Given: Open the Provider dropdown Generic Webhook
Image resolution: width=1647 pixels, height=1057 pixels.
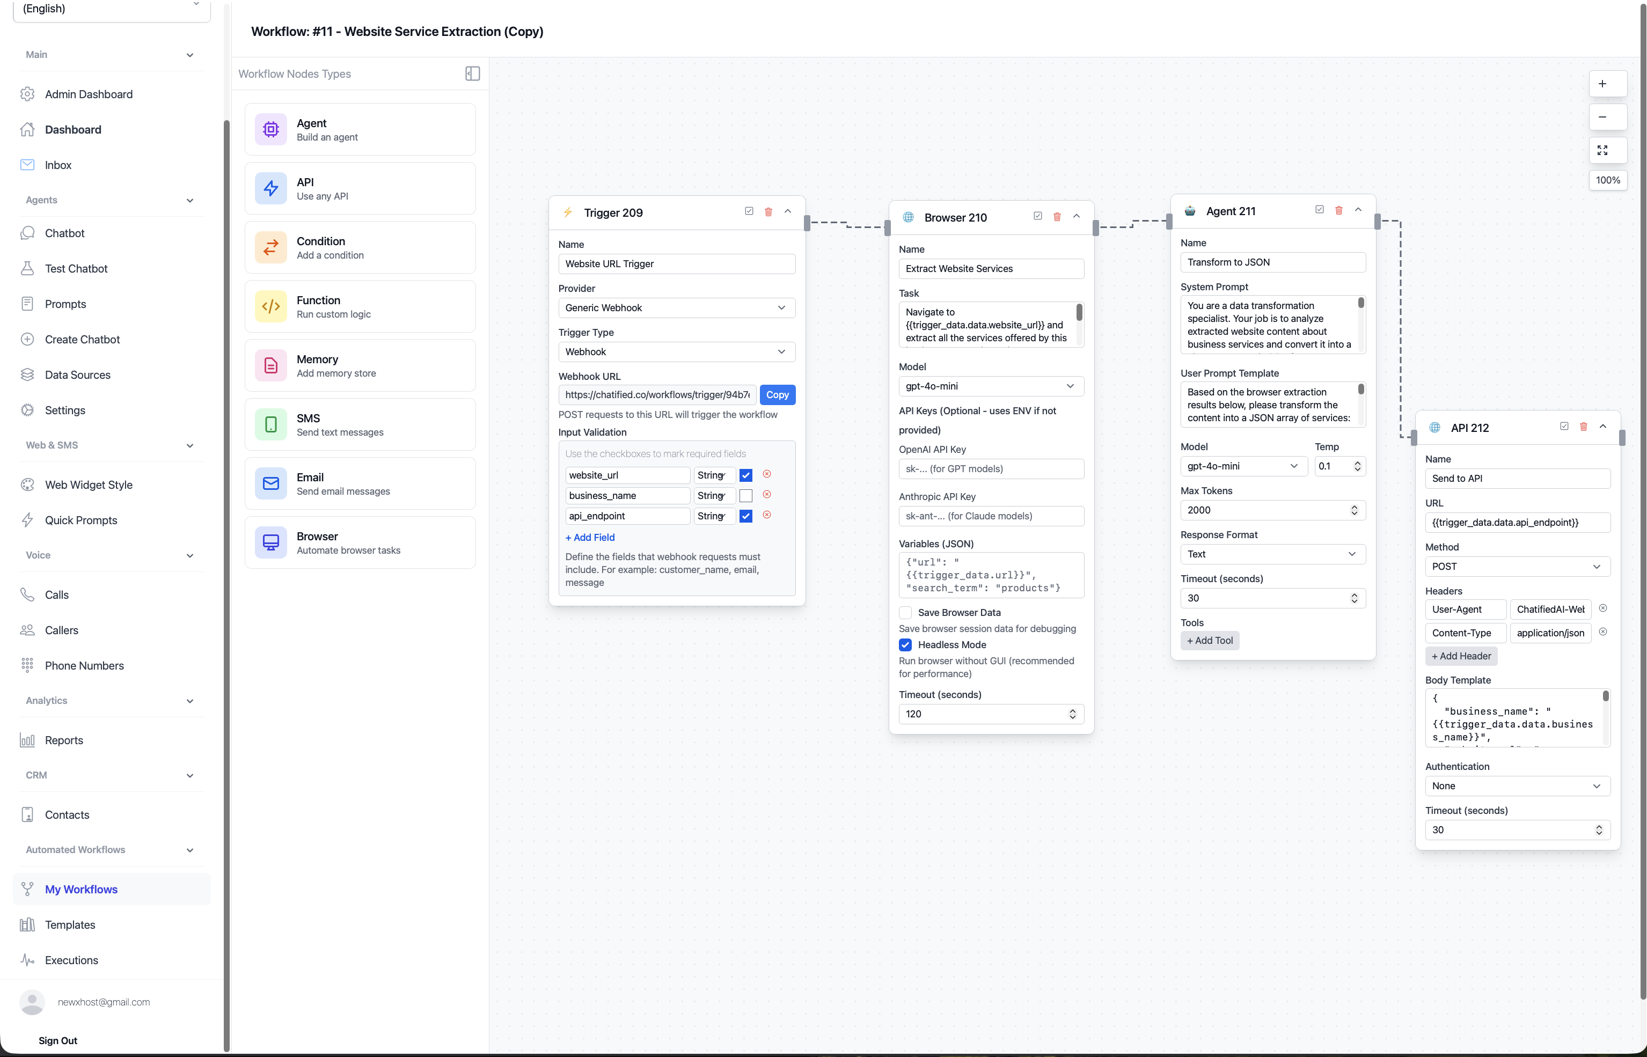Looking at the screenshot, I should click(676, 307).
